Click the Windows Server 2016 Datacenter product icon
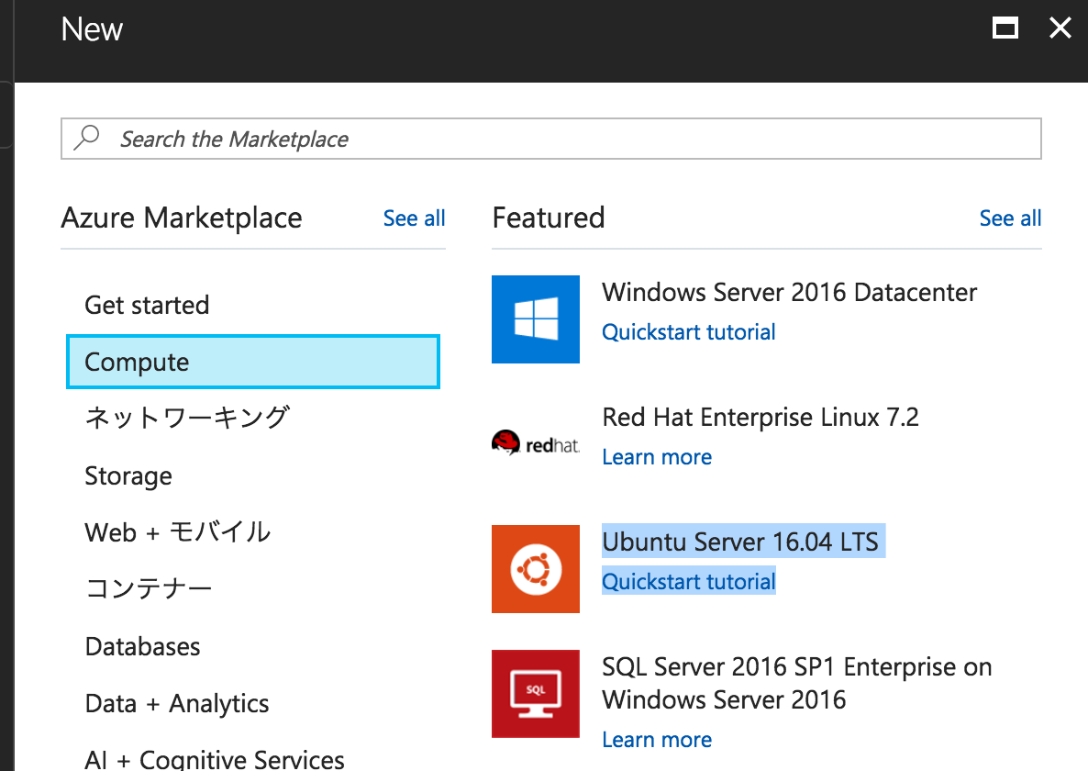 (536, 319)
